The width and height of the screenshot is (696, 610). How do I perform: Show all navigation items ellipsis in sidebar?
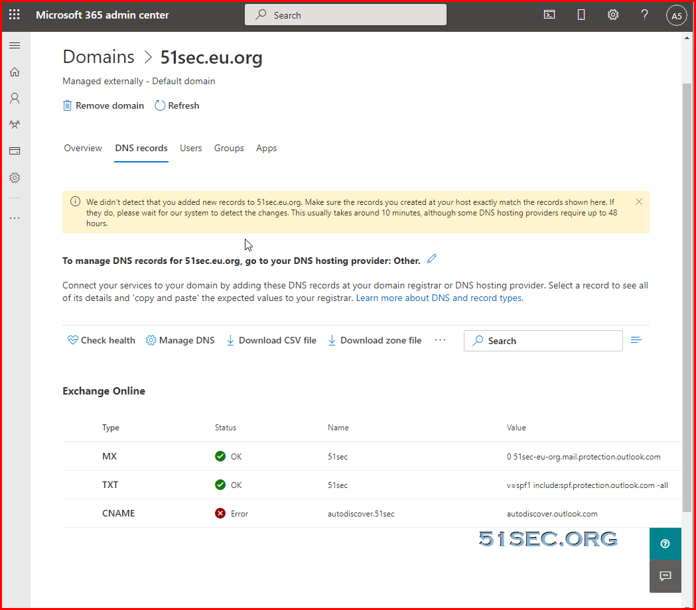[x=15, y=218]
